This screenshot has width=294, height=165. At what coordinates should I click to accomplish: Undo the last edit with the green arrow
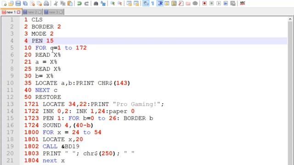click(79, 3)
